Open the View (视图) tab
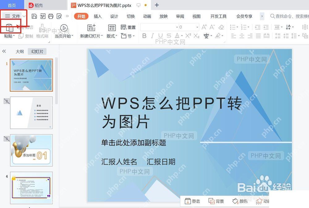The width and height of the screenshot is (309, 208). [x=197, y=16]
